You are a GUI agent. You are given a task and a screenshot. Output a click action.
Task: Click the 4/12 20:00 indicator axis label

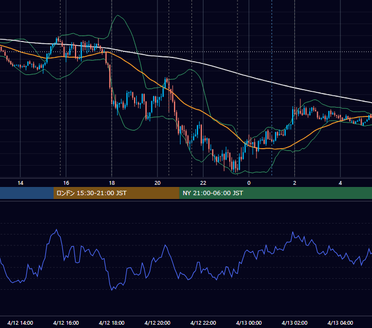point(158,323)
